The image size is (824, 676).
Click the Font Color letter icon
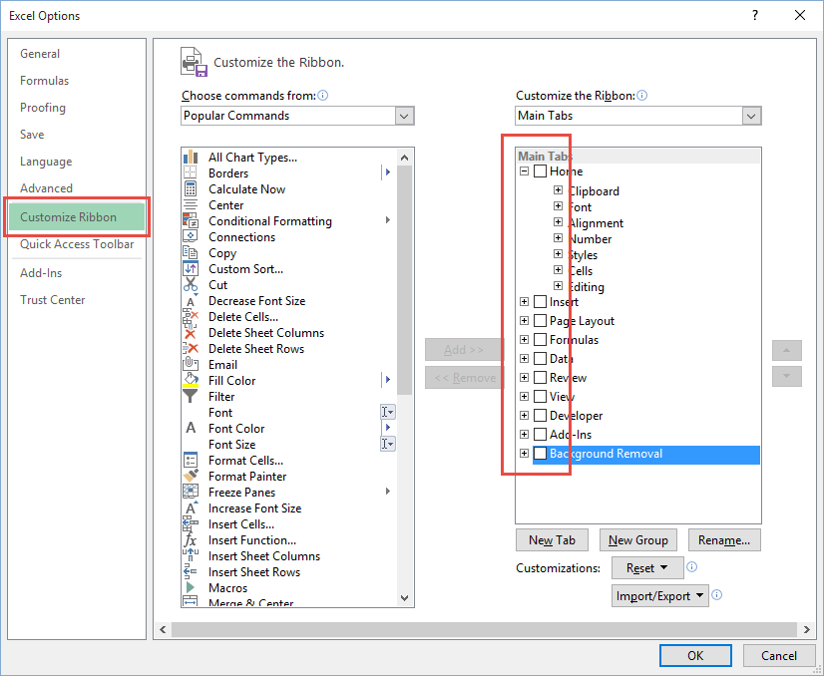click(x=191, y=428)
